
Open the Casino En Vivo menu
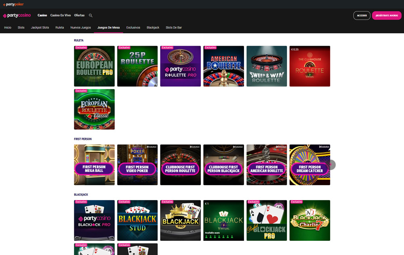coord(61,15)
